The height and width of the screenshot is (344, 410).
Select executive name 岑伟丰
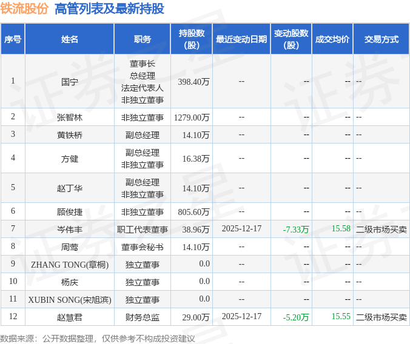[70, 230]
